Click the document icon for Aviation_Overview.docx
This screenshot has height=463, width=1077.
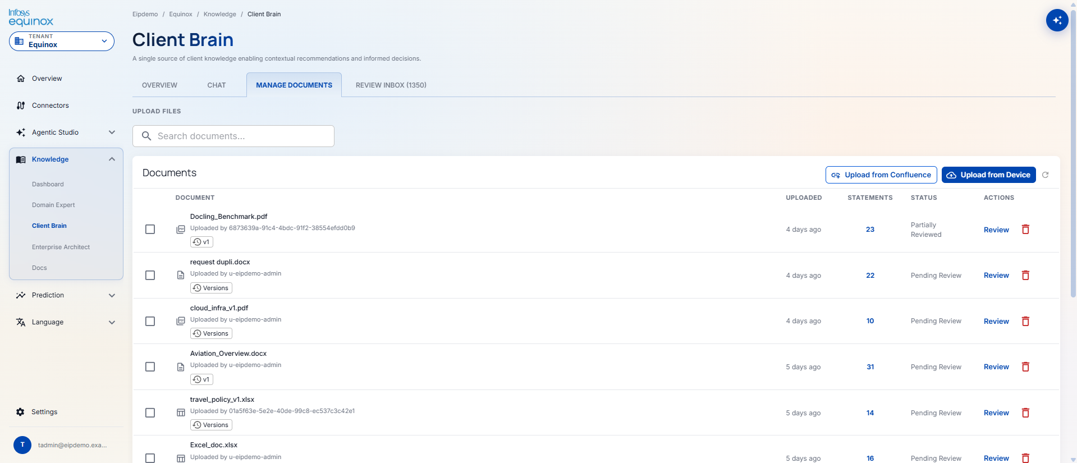tap(181, 367)
